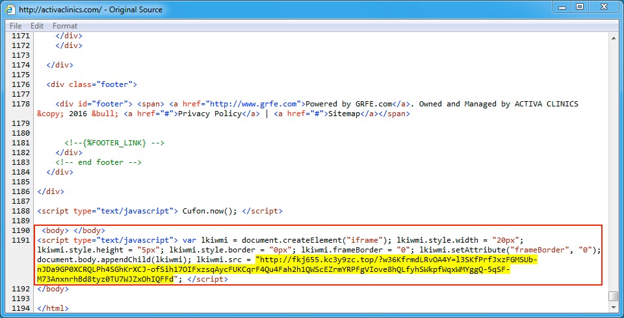
Task: Click the closing html tag
Action: click(x=53, y=308)
